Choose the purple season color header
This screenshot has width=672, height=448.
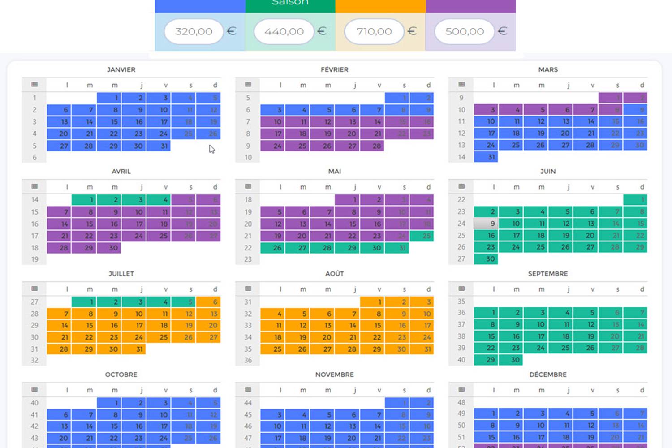click(470, 5)
